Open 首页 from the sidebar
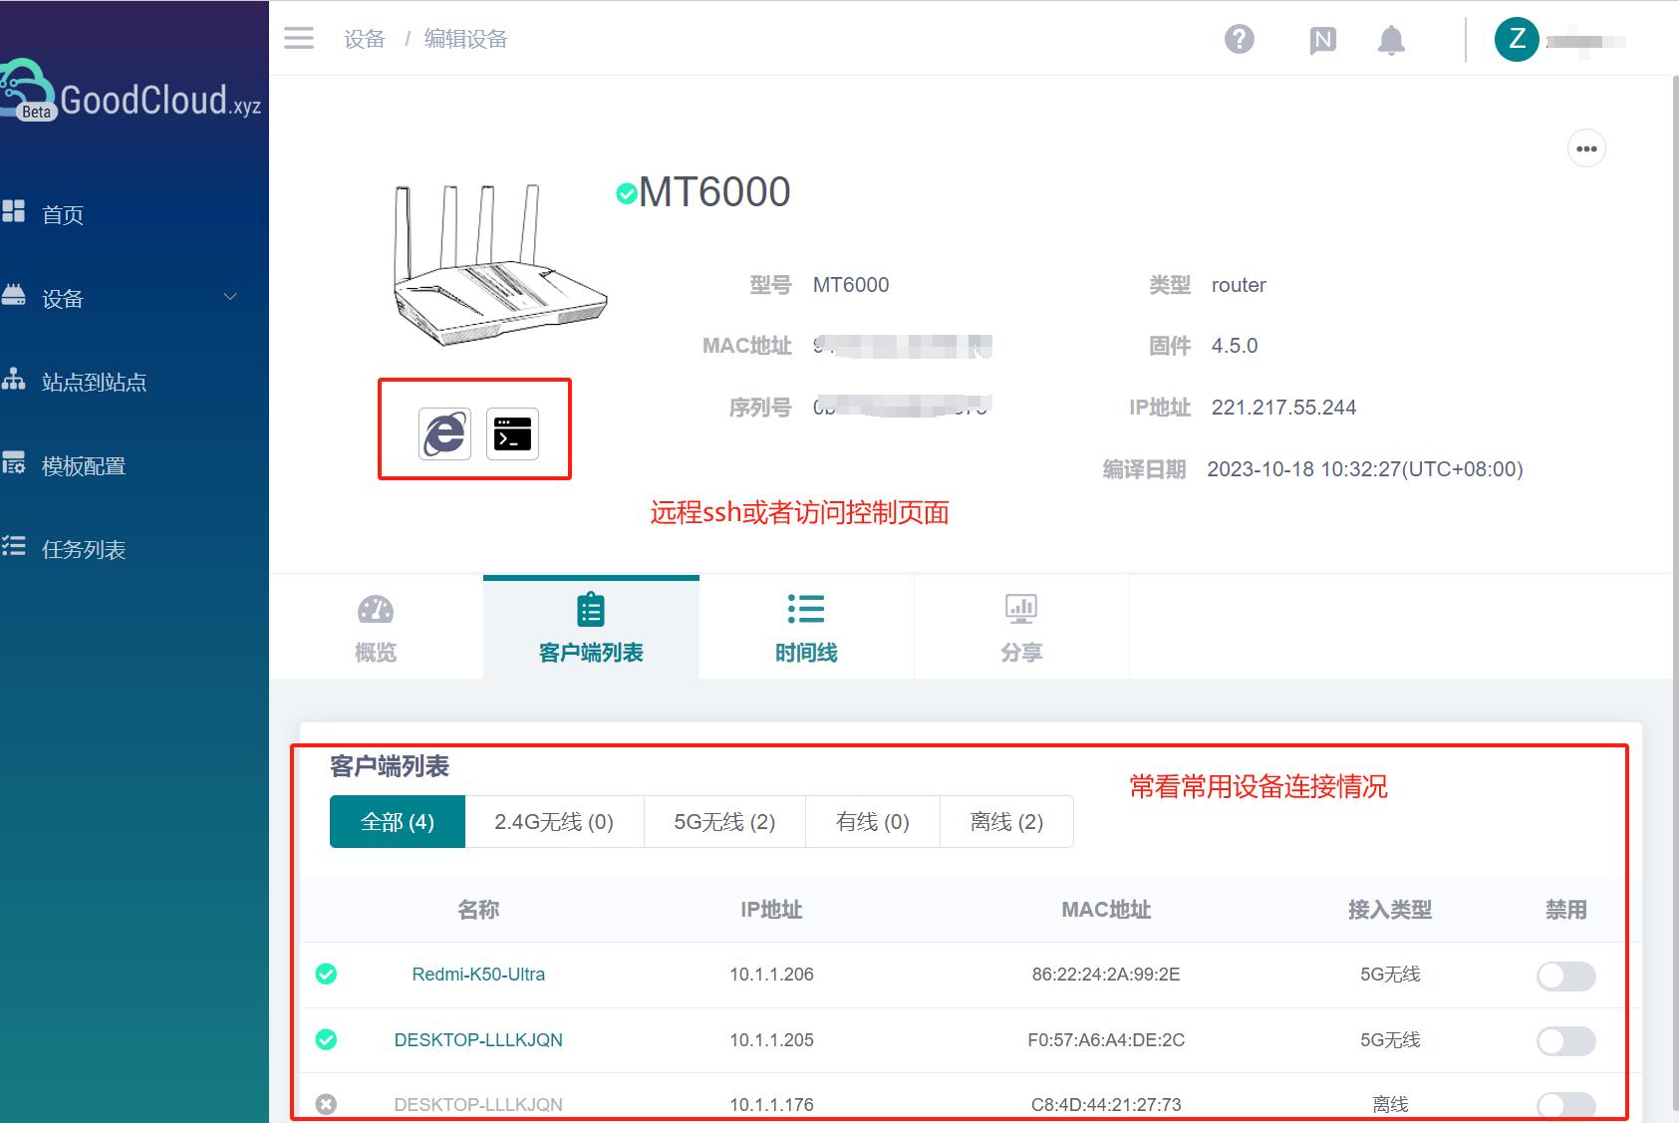Image resolution: width=1679 pixels, height=1123 pixels. 62,214
